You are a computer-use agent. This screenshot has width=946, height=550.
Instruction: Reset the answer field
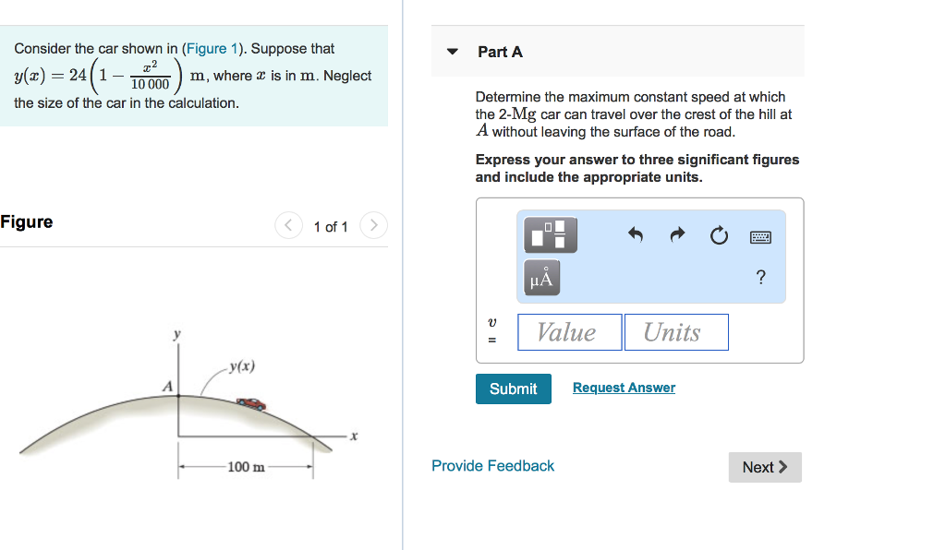(x=719, y=236)
